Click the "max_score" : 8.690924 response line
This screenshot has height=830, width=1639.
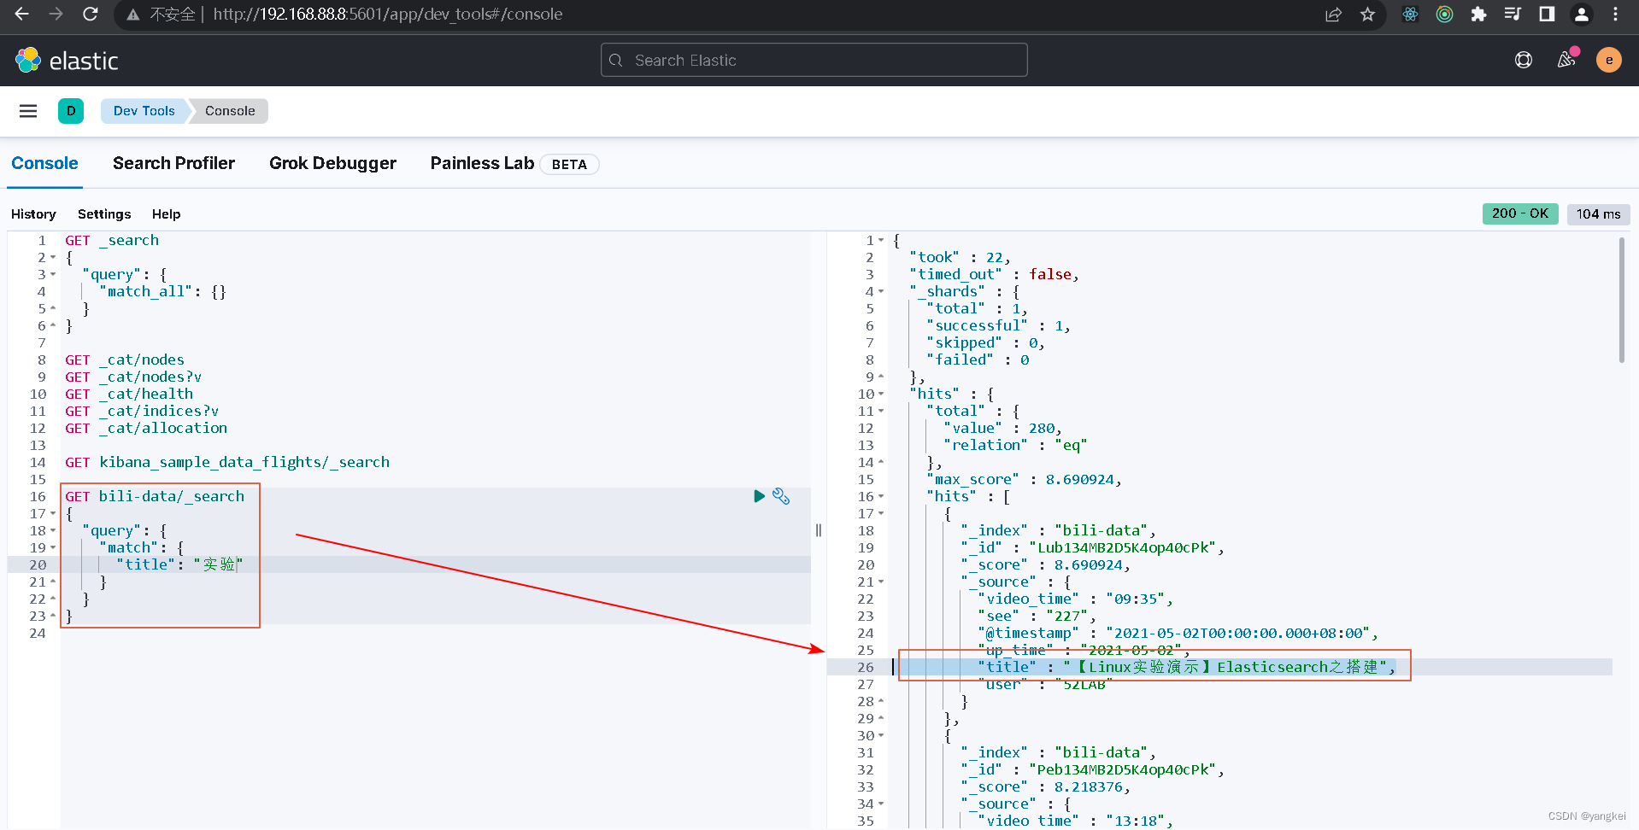point(1024,479)
